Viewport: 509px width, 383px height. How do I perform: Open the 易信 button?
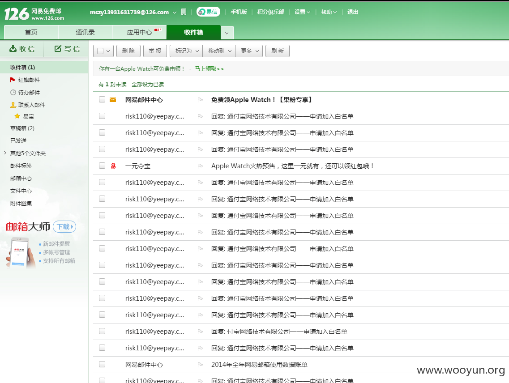point(208,12)
